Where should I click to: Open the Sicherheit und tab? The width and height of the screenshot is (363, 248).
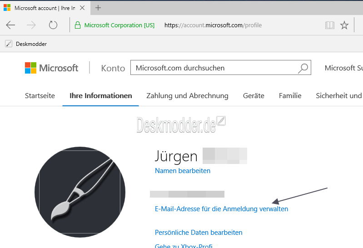point(339,96)
